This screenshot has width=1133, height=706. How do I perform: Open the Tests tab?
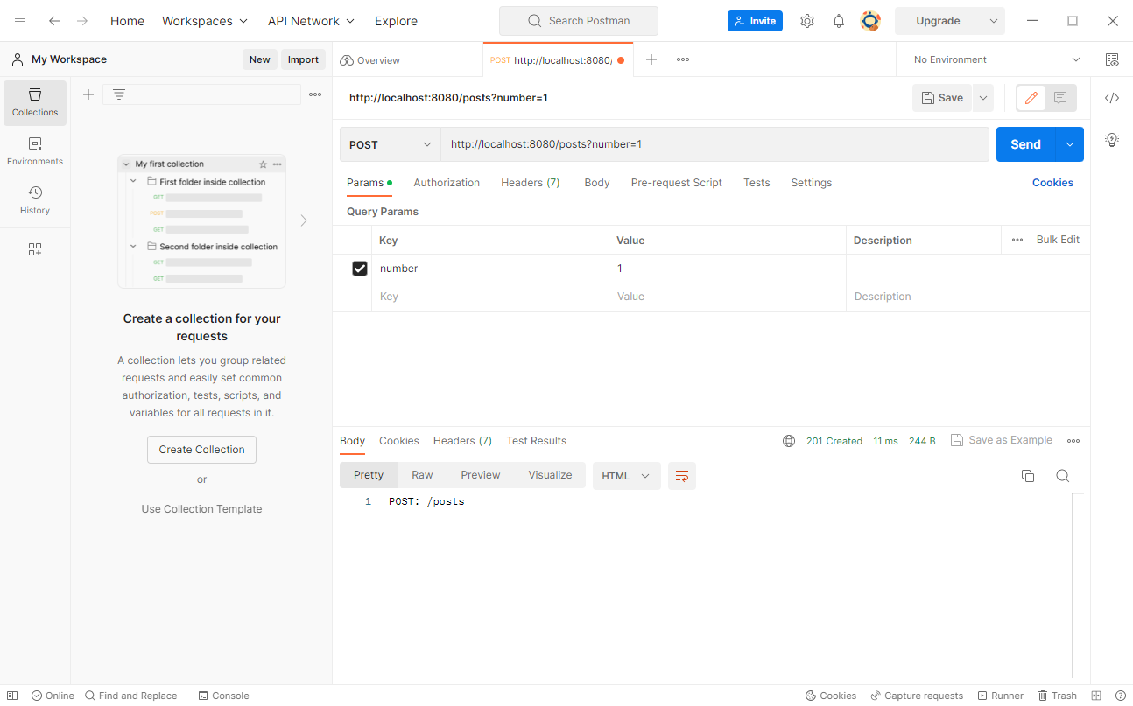click(757, 183)
